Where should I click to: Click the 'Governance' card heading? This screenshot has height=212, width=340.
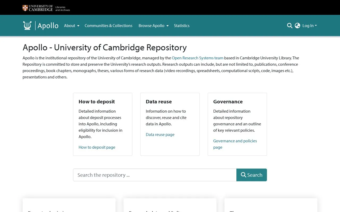point(228,101)
